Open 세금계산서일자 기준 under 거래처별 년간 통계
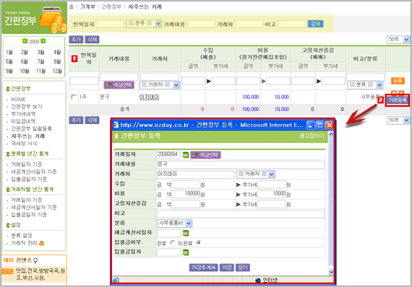The image size is (412, 287). pyautogui.click(x=34, y=208)
